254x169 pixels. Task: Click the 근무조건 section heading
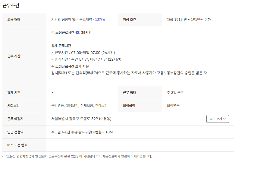tap(11, 6)
